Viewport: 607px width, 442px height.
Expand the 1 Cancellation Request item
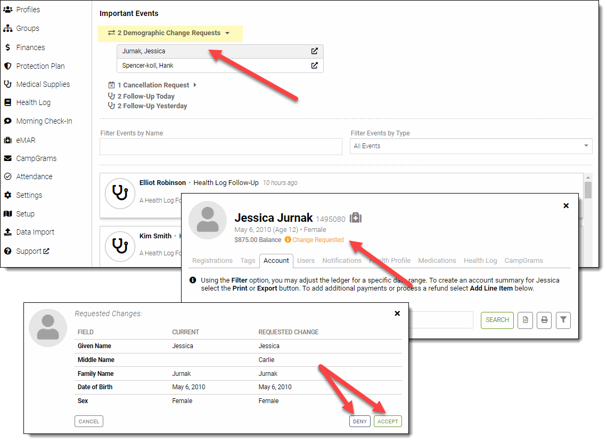[153, 85]
